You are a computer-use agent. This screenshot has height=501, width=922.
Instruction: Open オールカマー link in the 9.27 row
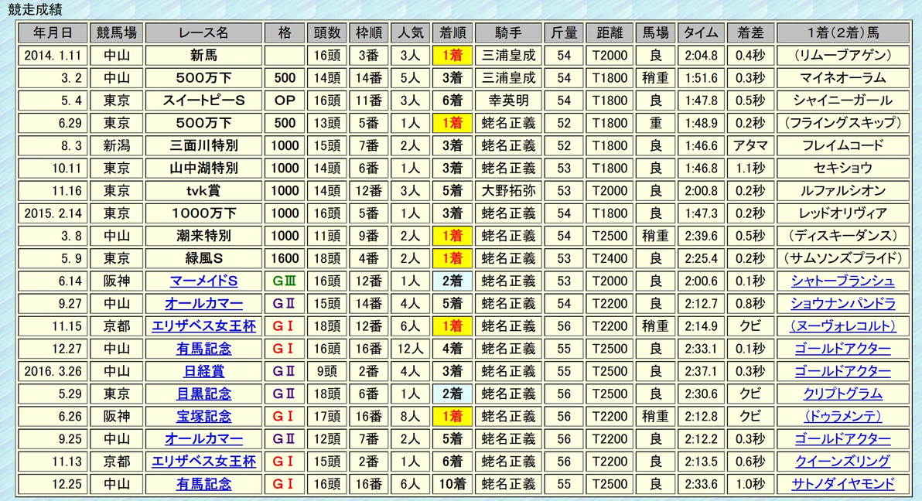pyautogui.click(x=203, y=303)
